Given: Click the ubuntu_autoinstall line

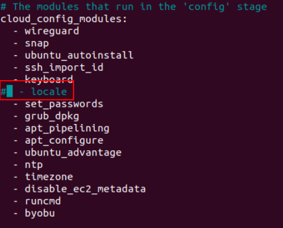Looking at the screenshot, I should (x=74, y=55).
